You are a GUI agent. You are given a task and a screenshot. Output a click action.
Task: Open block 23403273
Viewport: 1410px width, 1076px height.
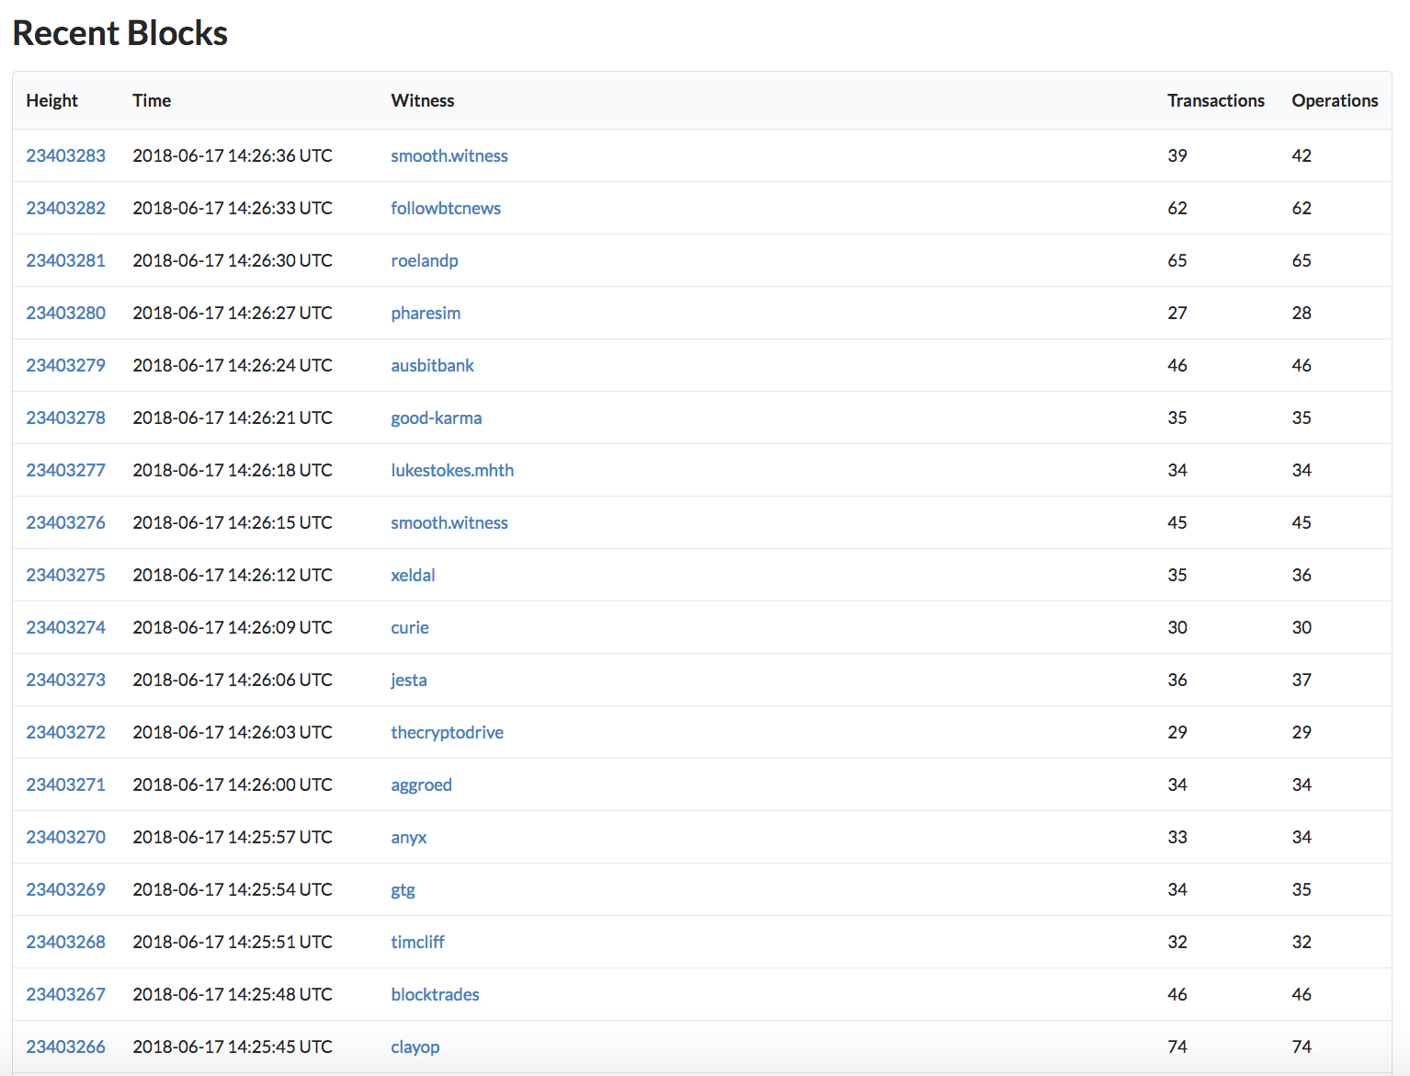click(66, 680)
